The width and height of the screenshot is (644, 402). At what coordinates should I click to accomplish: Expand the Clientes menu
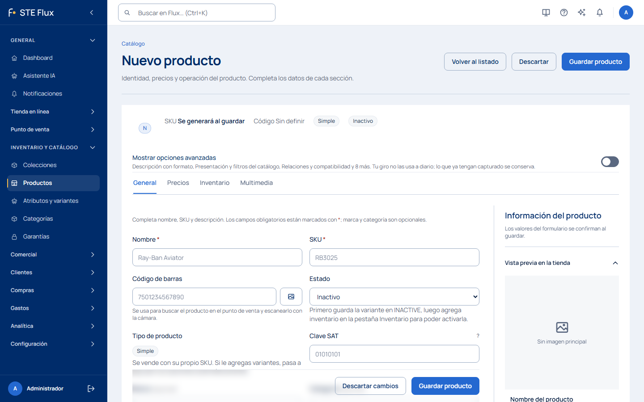(x=54, y=272)
